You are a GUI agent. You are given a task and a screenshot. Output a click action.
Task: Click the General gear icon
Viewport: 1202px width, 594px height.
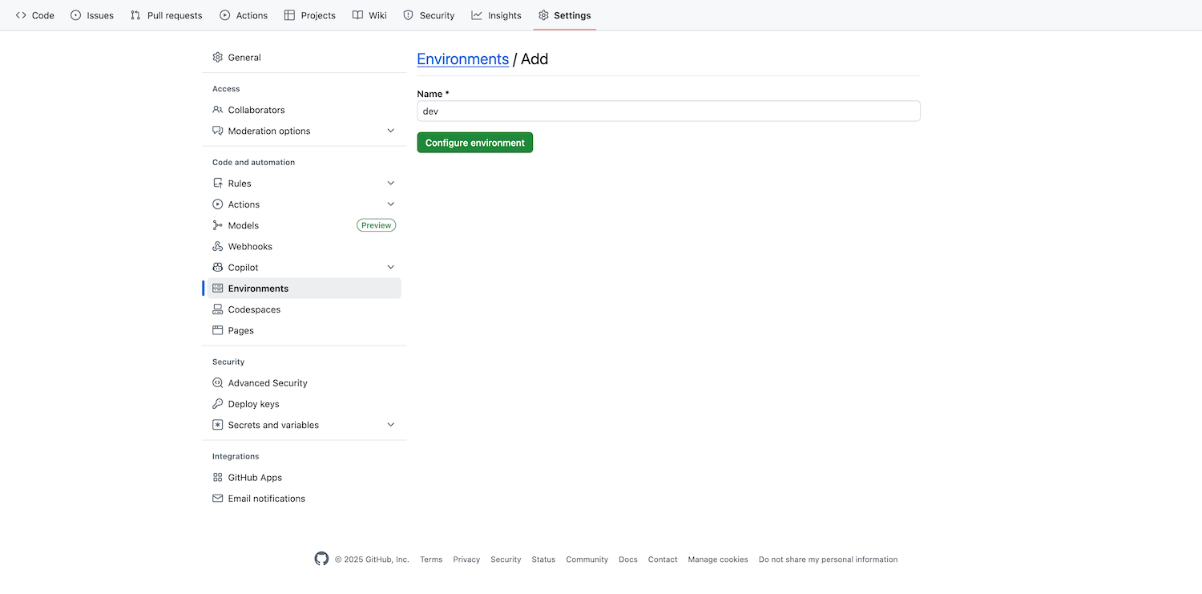(217, 58)
